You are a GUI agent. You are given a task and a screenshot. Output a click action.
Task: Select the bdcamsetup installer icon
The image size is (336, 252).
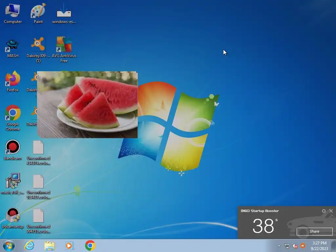(13, 218)
